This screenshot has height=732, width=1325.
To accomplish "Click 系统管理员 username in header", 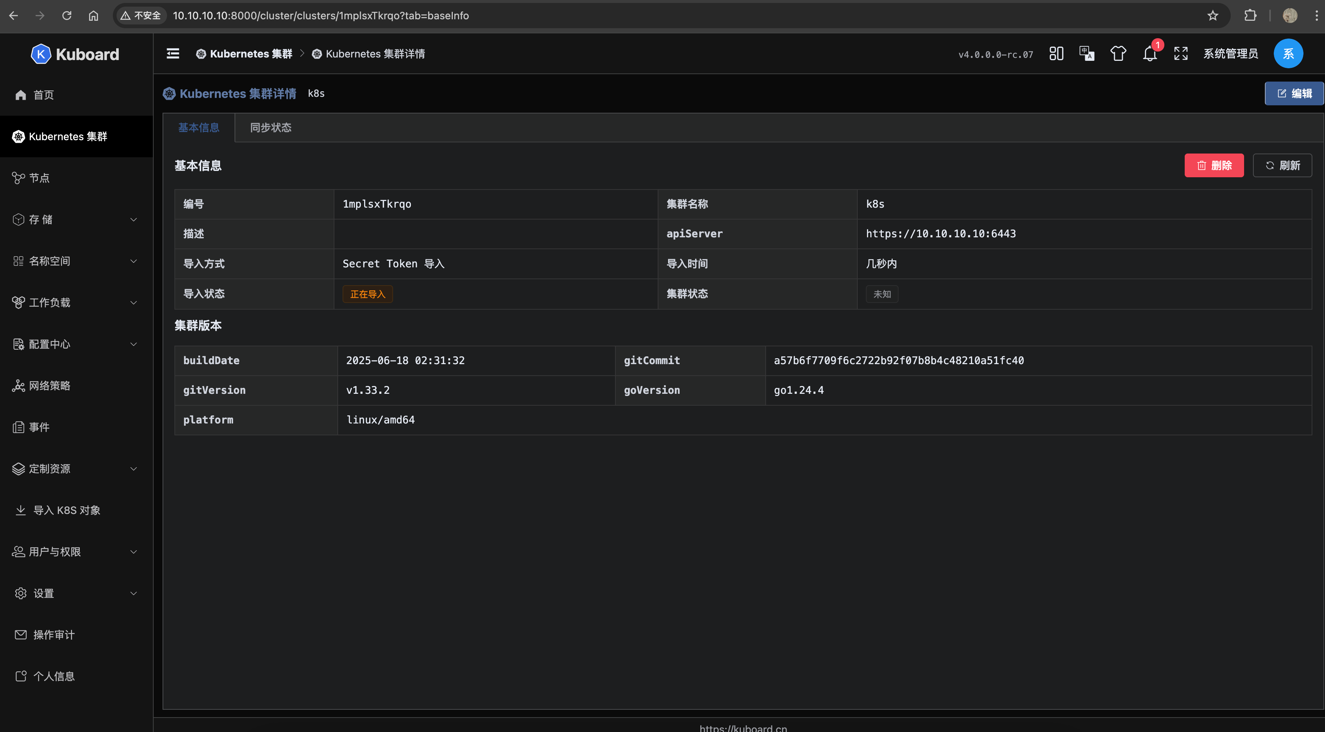I will pyautogui.click(x=1230, y=53).
